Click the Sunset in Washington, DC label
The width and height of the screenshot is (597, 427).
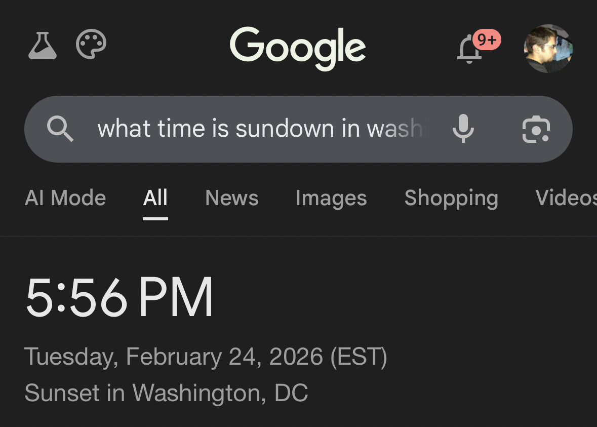(166, 393)
